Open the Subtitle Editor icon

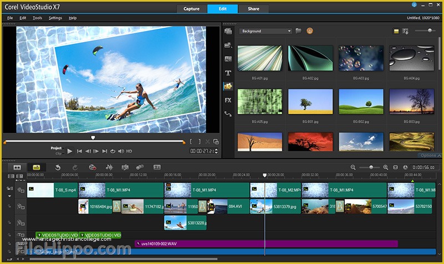(x=157, y=167)
